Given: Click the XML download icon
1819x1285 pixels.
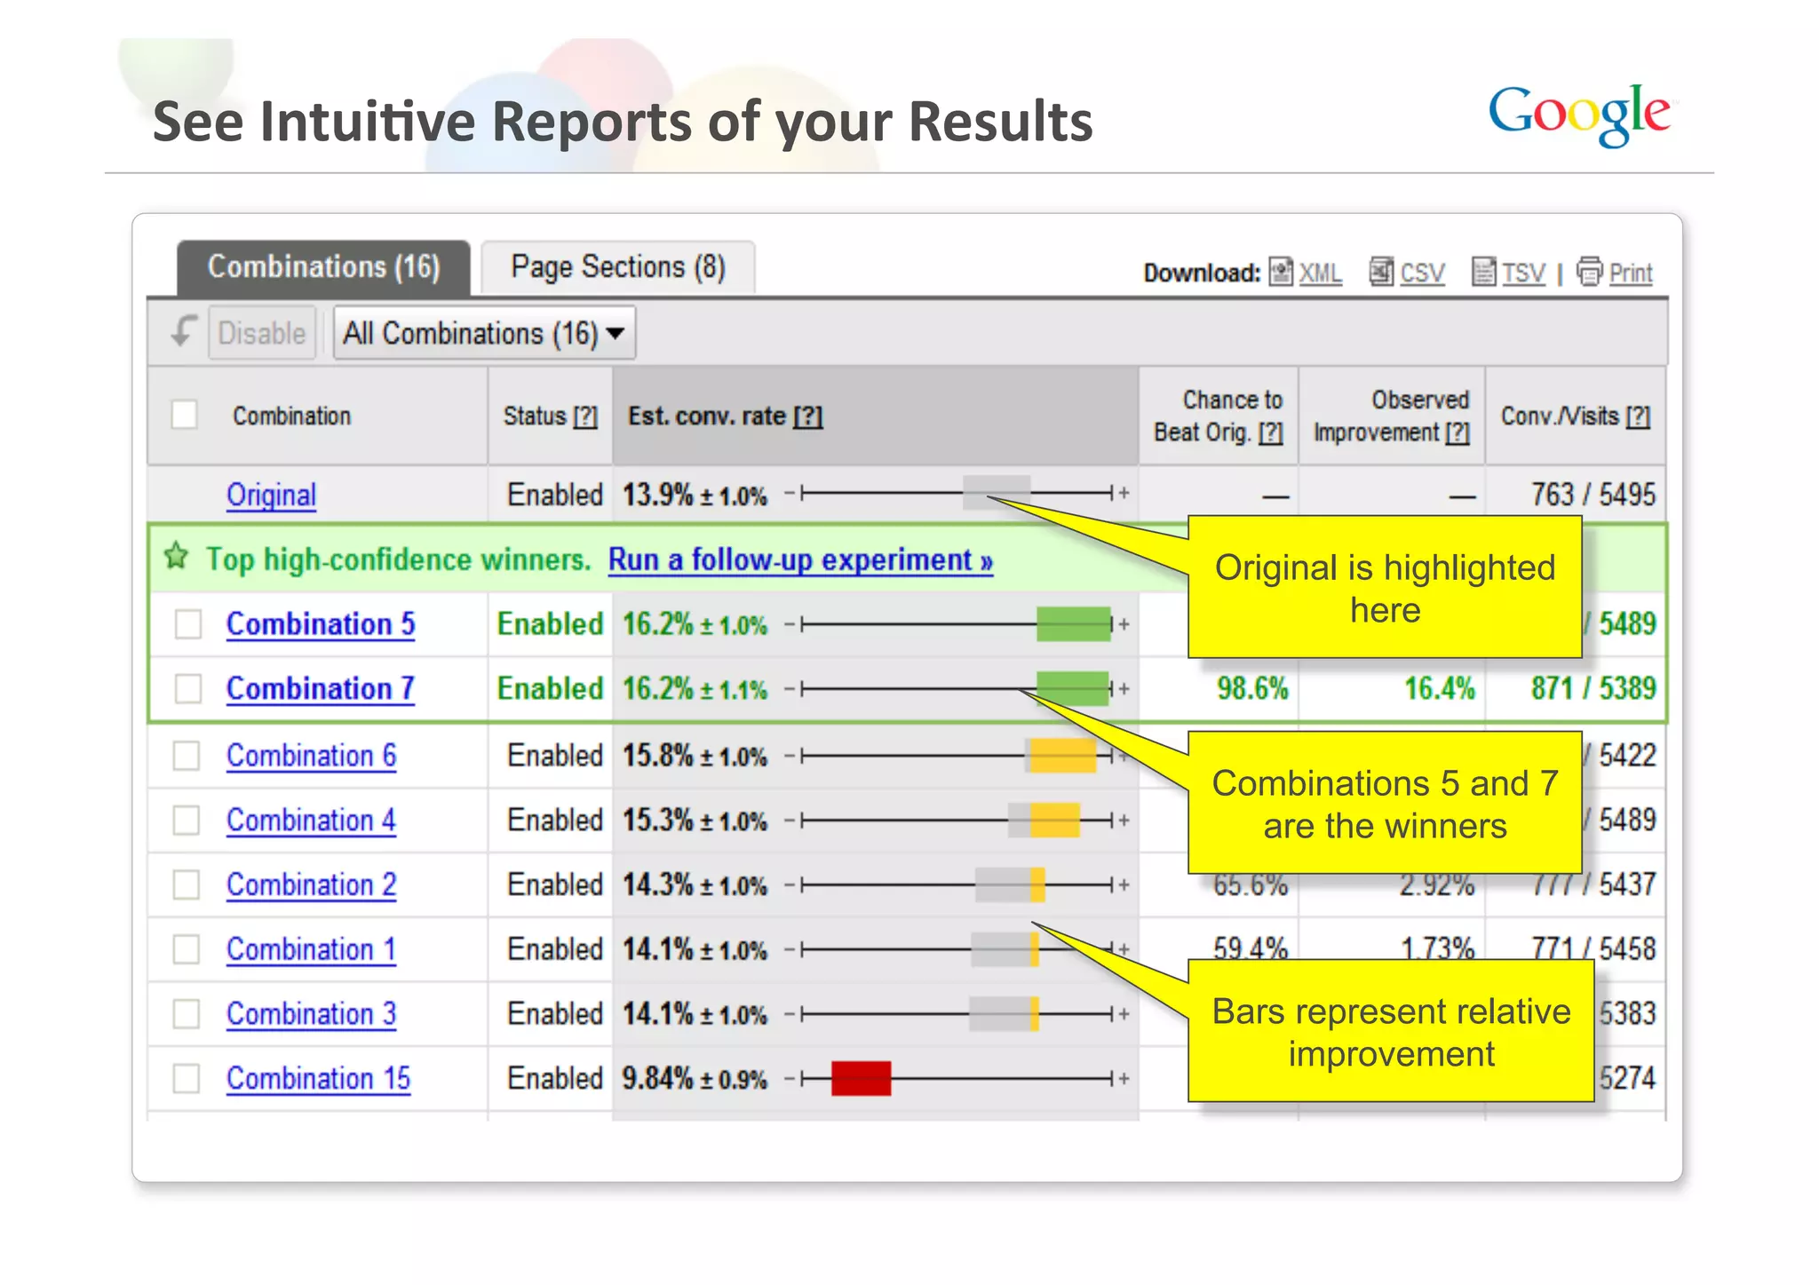Looking at the screenshot, I should (x=1281, y=272).
